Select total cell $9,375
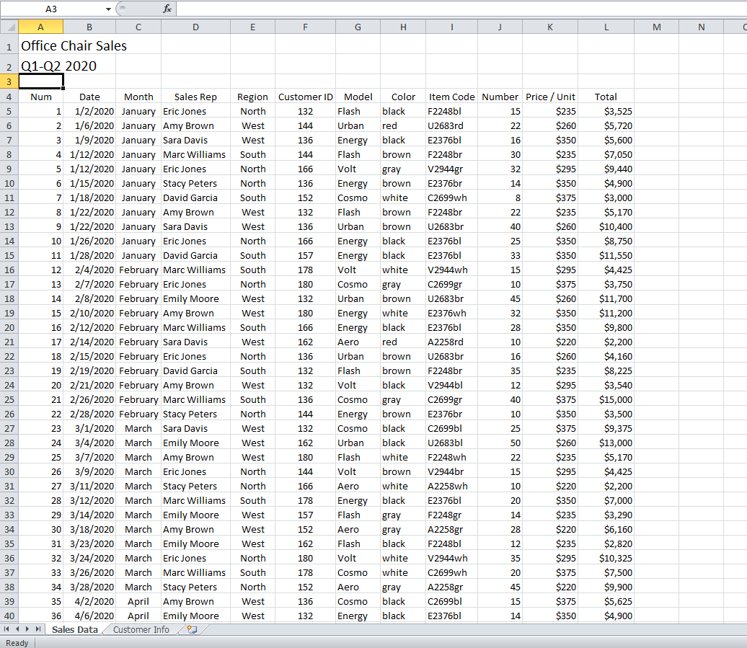Screen dimensions: 747x648 606,428
